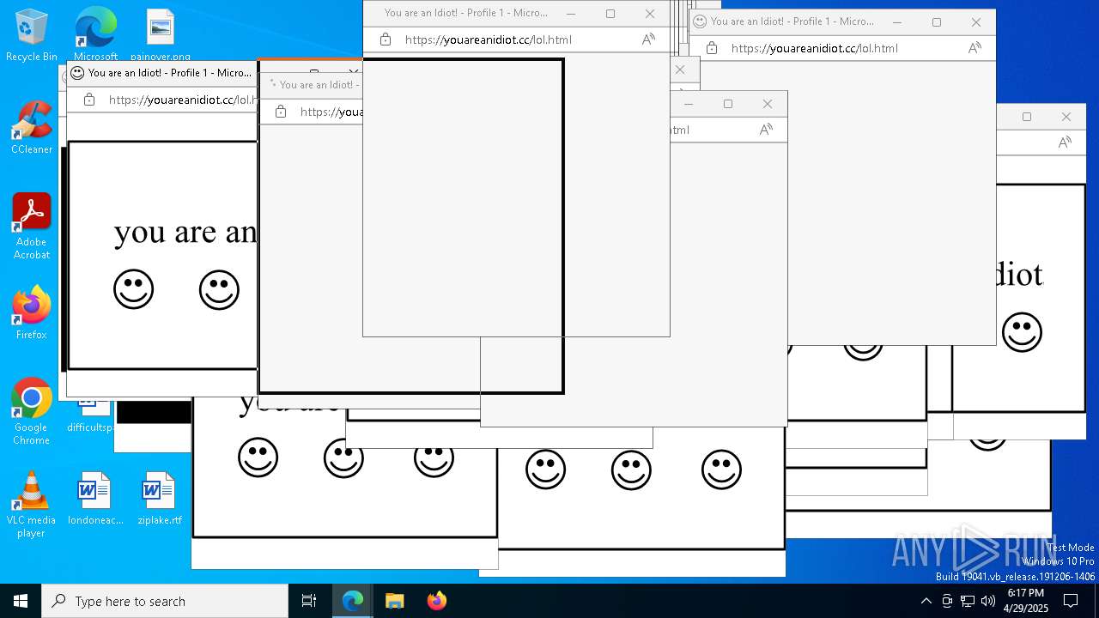Click Read aloud icon in top-center popup
The image size is (1099, 618).
tap(648, 39)
